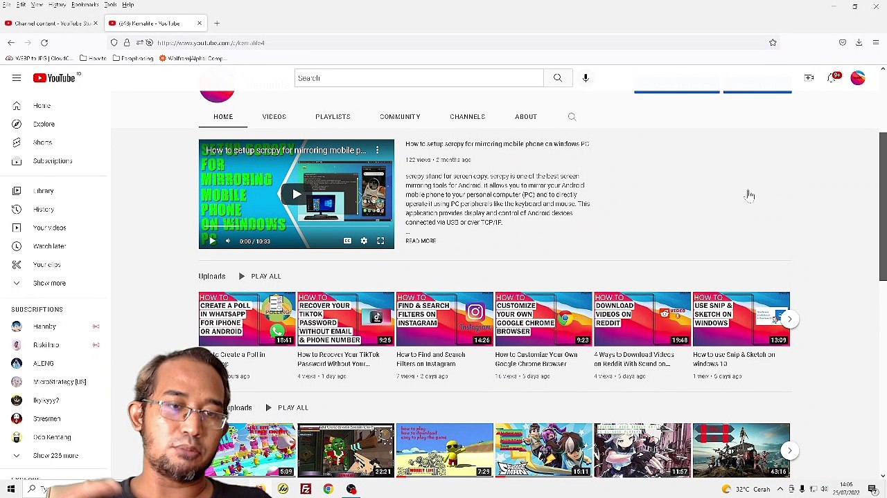Open the Firefox application menu
This screenshot has height=498, width=887.
(876, 43)
